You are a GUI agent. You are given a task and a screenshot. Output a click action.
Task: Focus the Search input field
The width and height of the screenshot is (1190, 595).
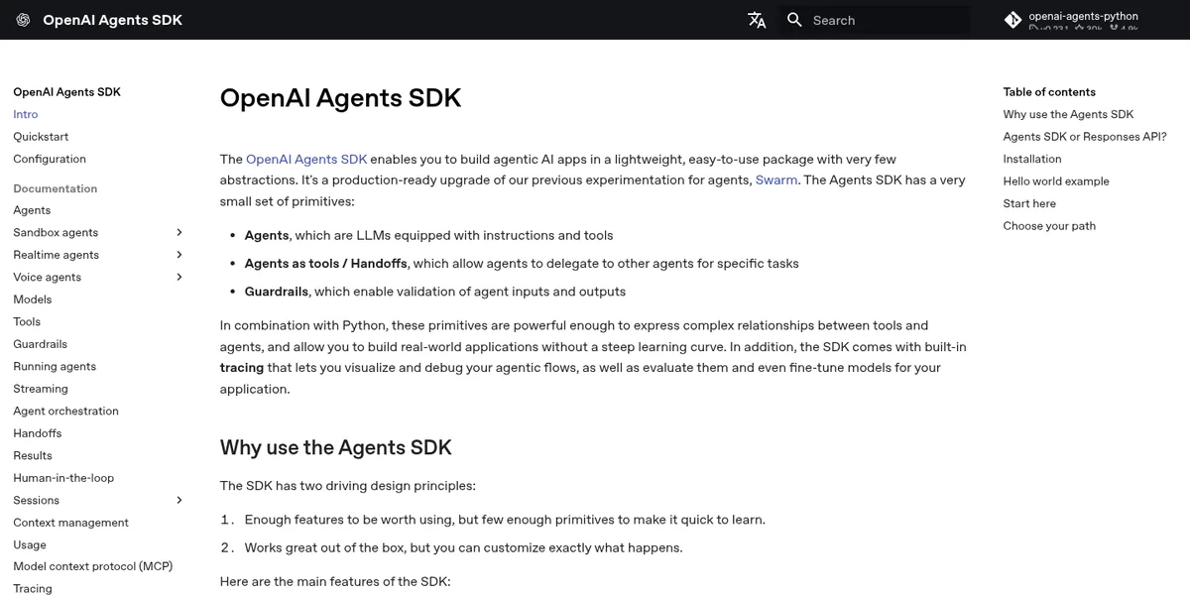[x=875, y=20]
